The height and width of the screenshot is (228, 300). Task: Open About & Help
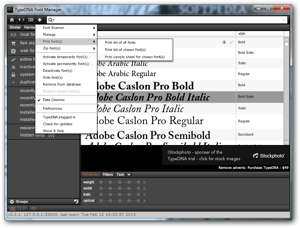54,131
